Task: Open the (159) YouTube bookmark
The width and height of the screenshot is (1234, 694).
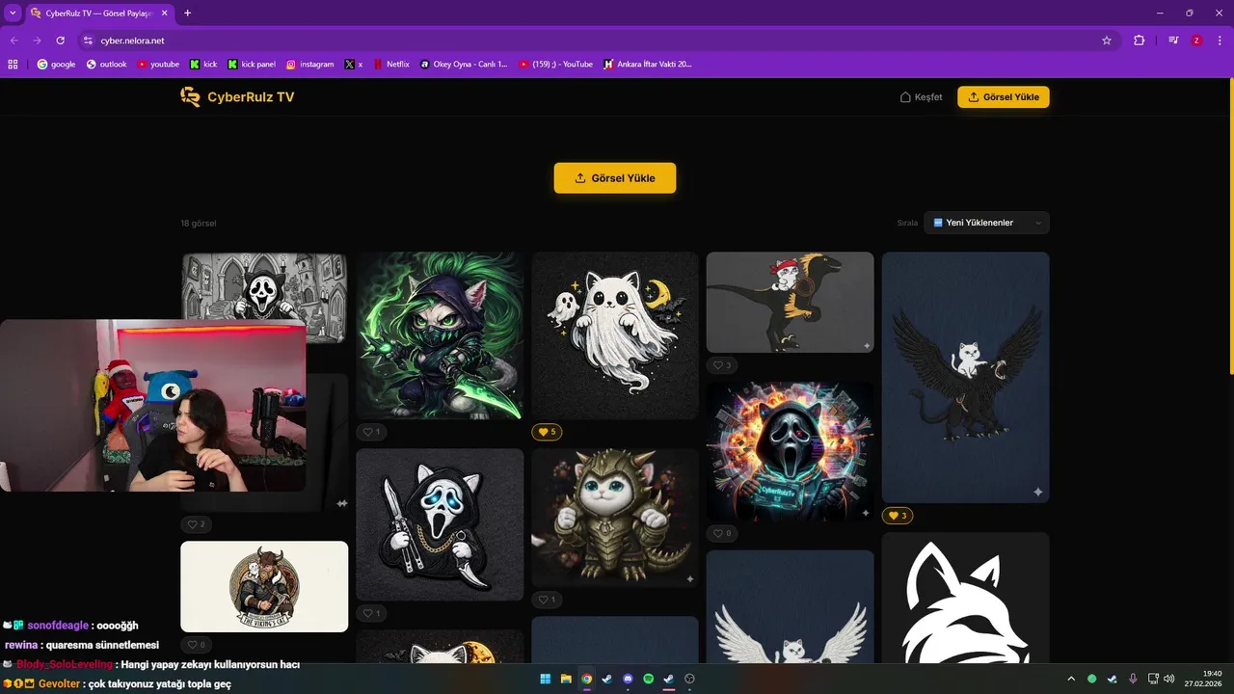Action: click(x=556, y=65)
